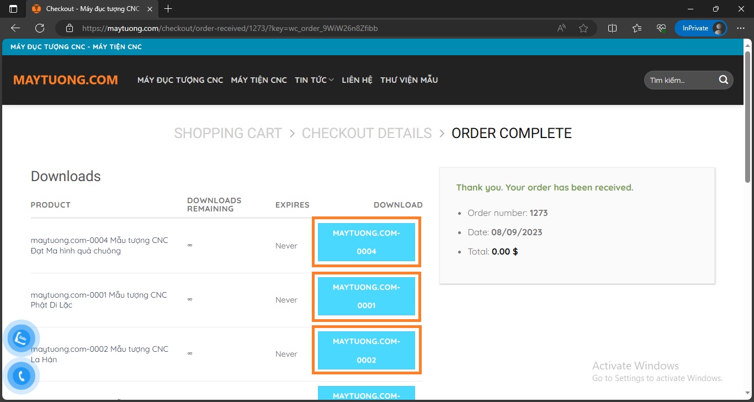Close the Checkout browser tab
This screenshot has height=402, width=754.
click(x=150, y=9)
